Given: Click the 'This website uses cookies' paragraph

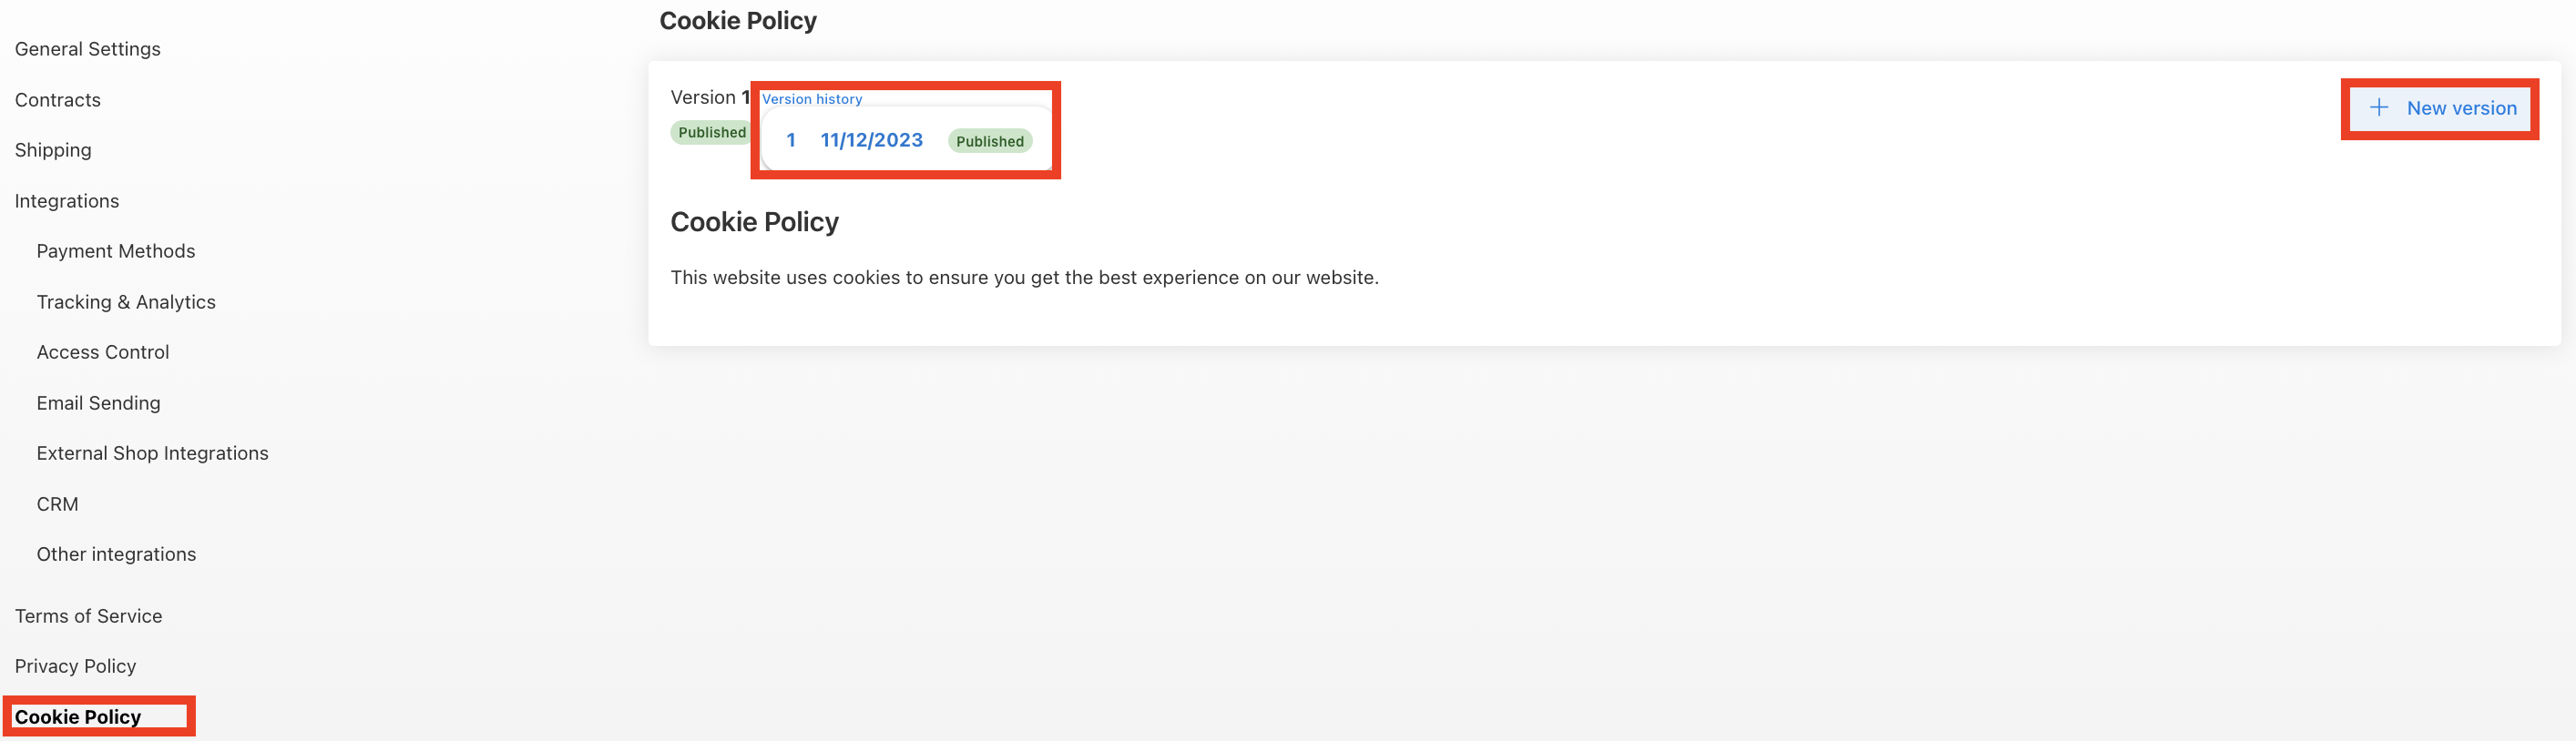Looking at the screenshot, I should (x=1024, y=278).
